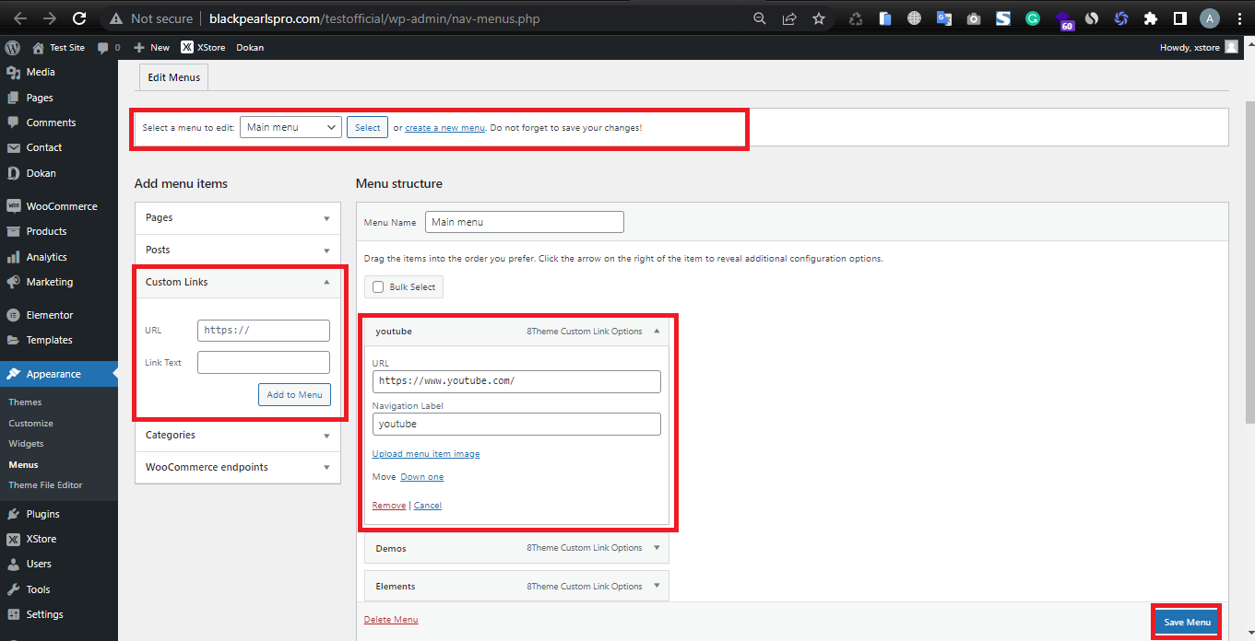Click the Upload menu item image link
The image size is (1255, 641).
pyautogui.click(x=426, y=454)
